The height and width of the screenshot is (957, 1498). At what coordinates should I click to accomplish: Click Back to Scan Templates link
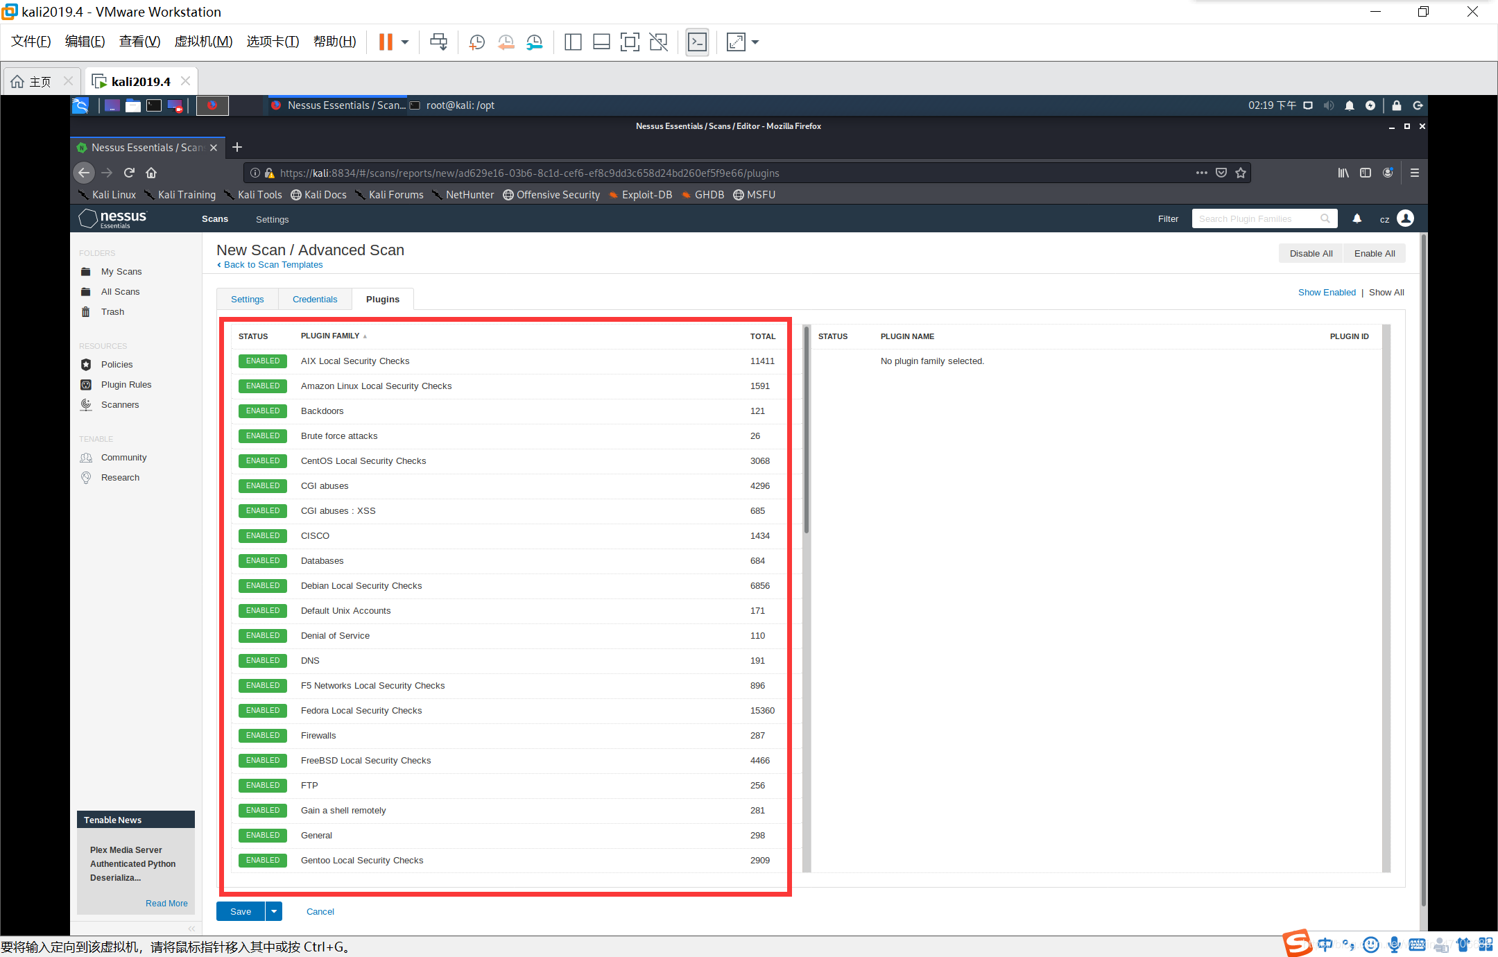273,264
